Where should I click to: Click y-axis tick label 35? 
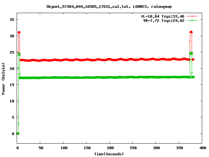point(12,20)
